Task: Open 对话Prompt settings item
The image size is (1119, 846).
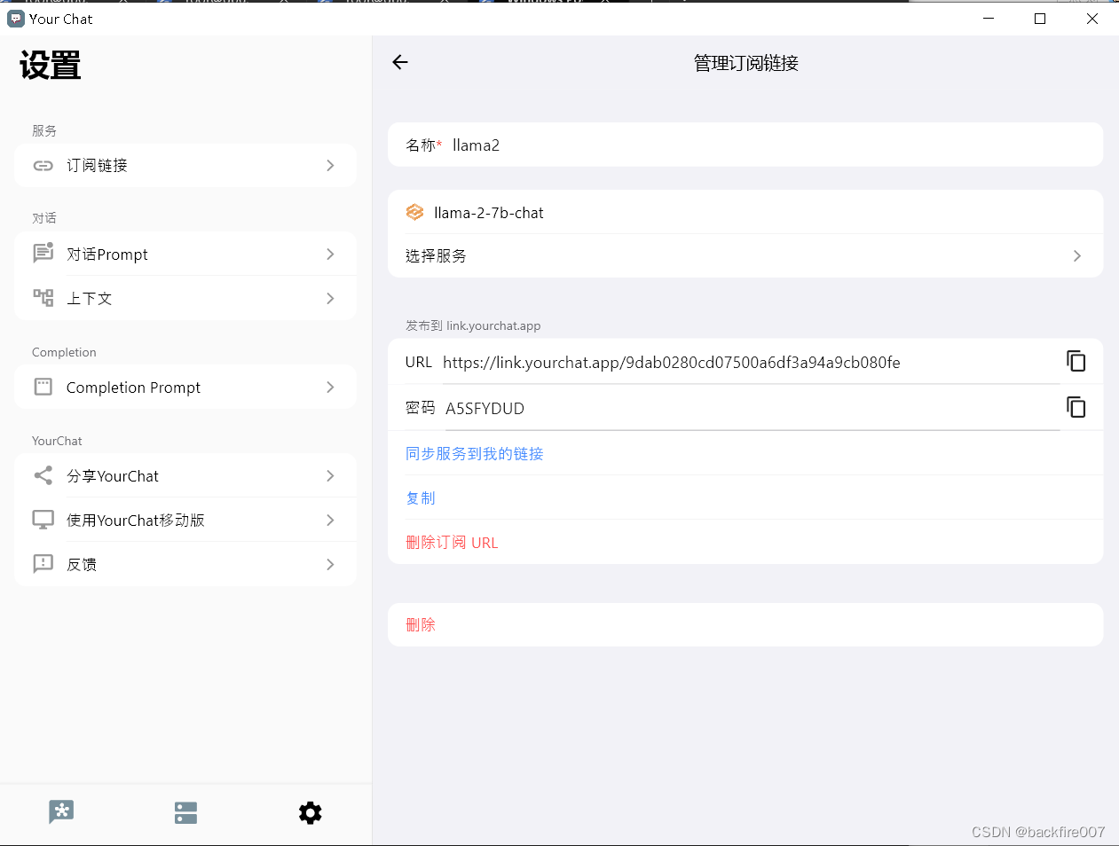Action: (x=185, y=254)
